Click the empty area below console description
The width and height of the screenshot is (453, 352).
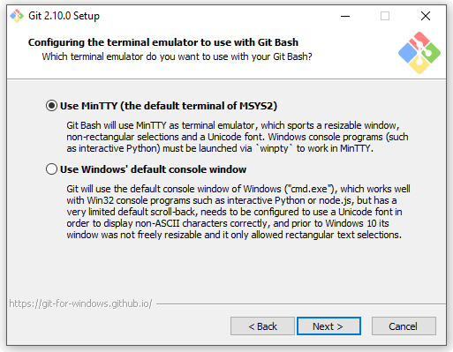pos(227,269)
